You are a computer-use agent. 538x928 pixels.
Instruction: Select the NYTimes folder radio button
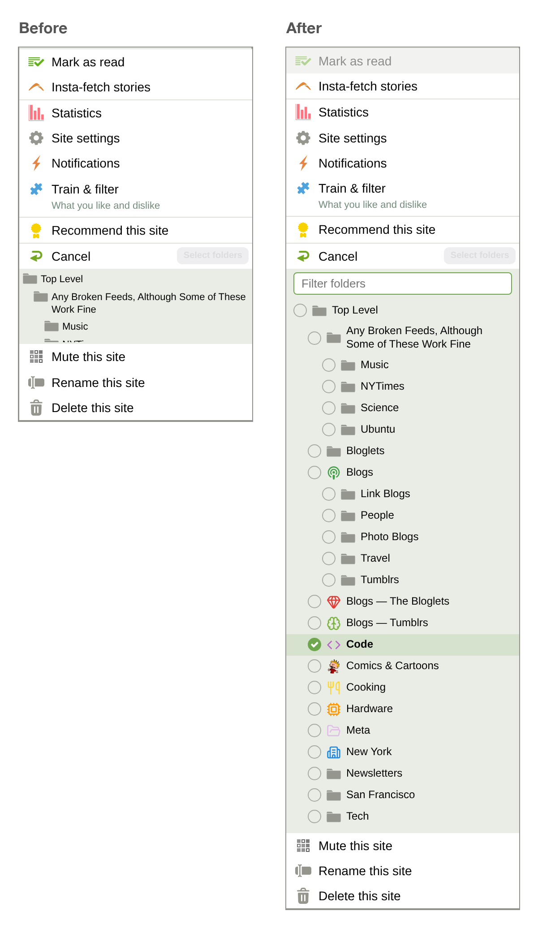tap(329, 387)
